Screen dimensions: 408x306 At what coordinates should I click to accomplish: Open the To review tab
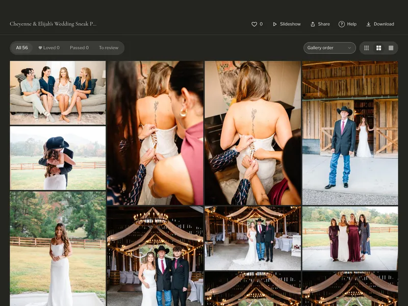tap(109, 48)
